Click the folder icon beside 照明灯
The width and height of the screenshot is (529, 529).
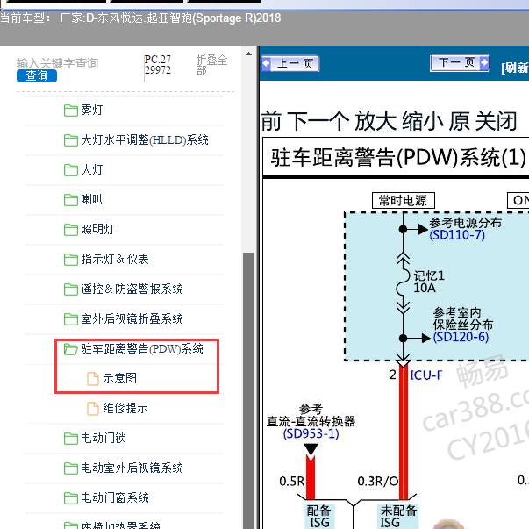pos(70,230)
